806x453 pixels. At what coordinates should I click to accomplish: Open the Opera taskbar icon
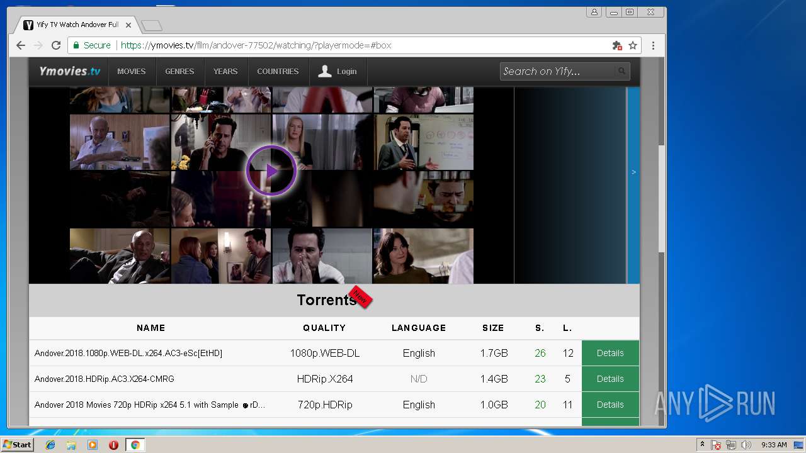pos(113,445)
